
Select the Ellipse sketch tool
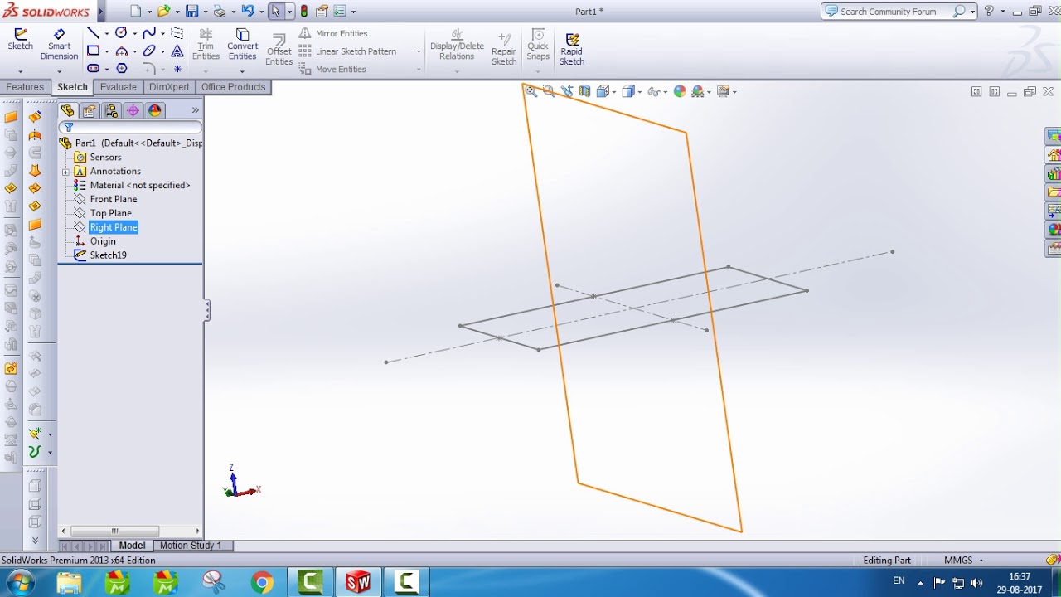[149, 51]
